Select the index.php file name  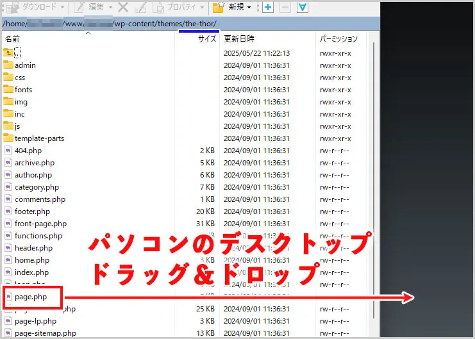pos(32,272)
